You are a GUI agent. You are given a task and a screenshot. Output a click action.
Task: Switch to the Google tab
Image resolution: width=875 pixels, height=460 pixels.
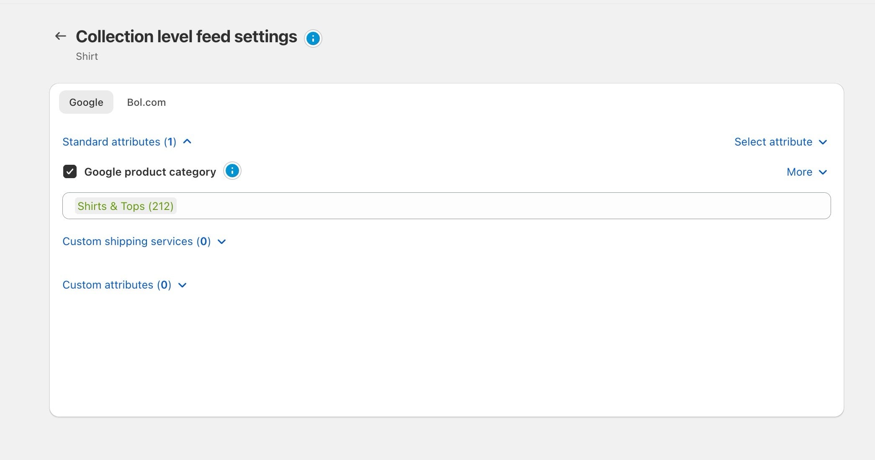tap(86, 102)
